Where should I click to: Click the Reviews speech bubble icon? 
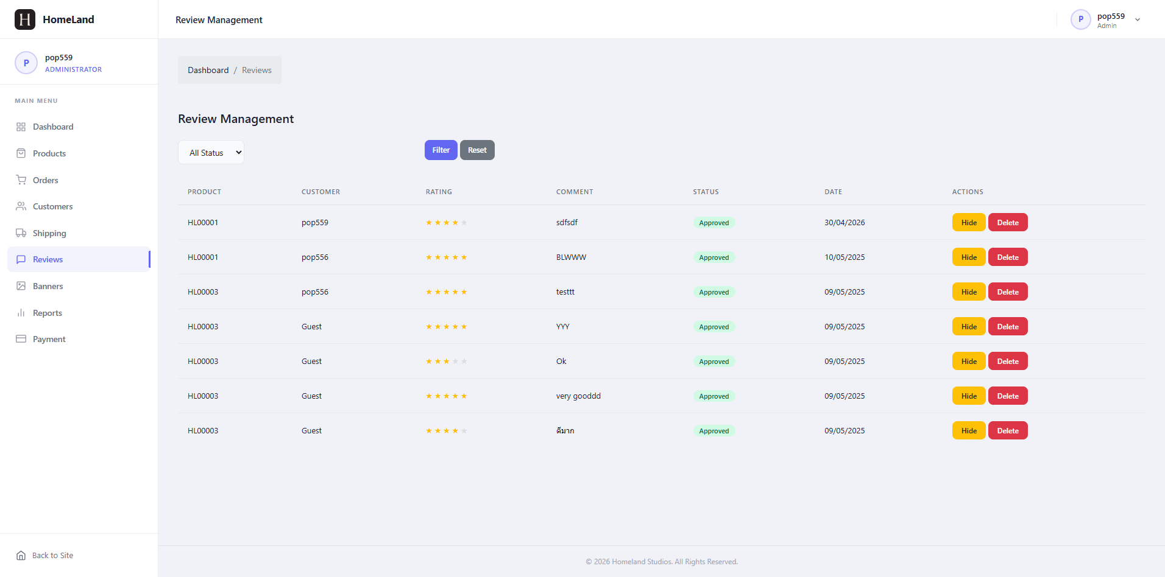(x=21, y=259)
